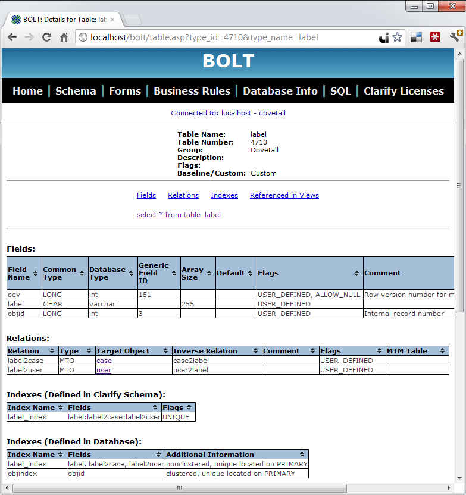Click the browser Forward arrow
The width and height of the screenshot is (466, 495).
tap(29, 37)
